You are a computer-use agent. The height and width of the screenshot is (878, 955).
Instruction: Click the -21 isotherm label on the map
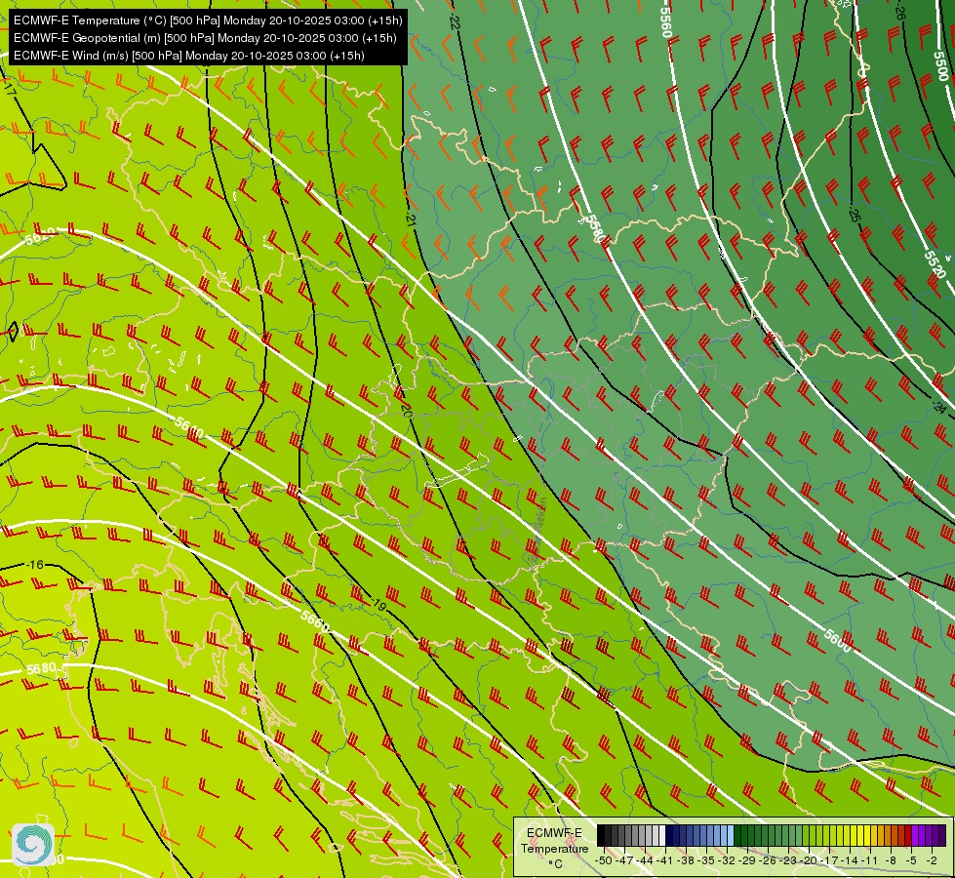[x=411, y=220]
